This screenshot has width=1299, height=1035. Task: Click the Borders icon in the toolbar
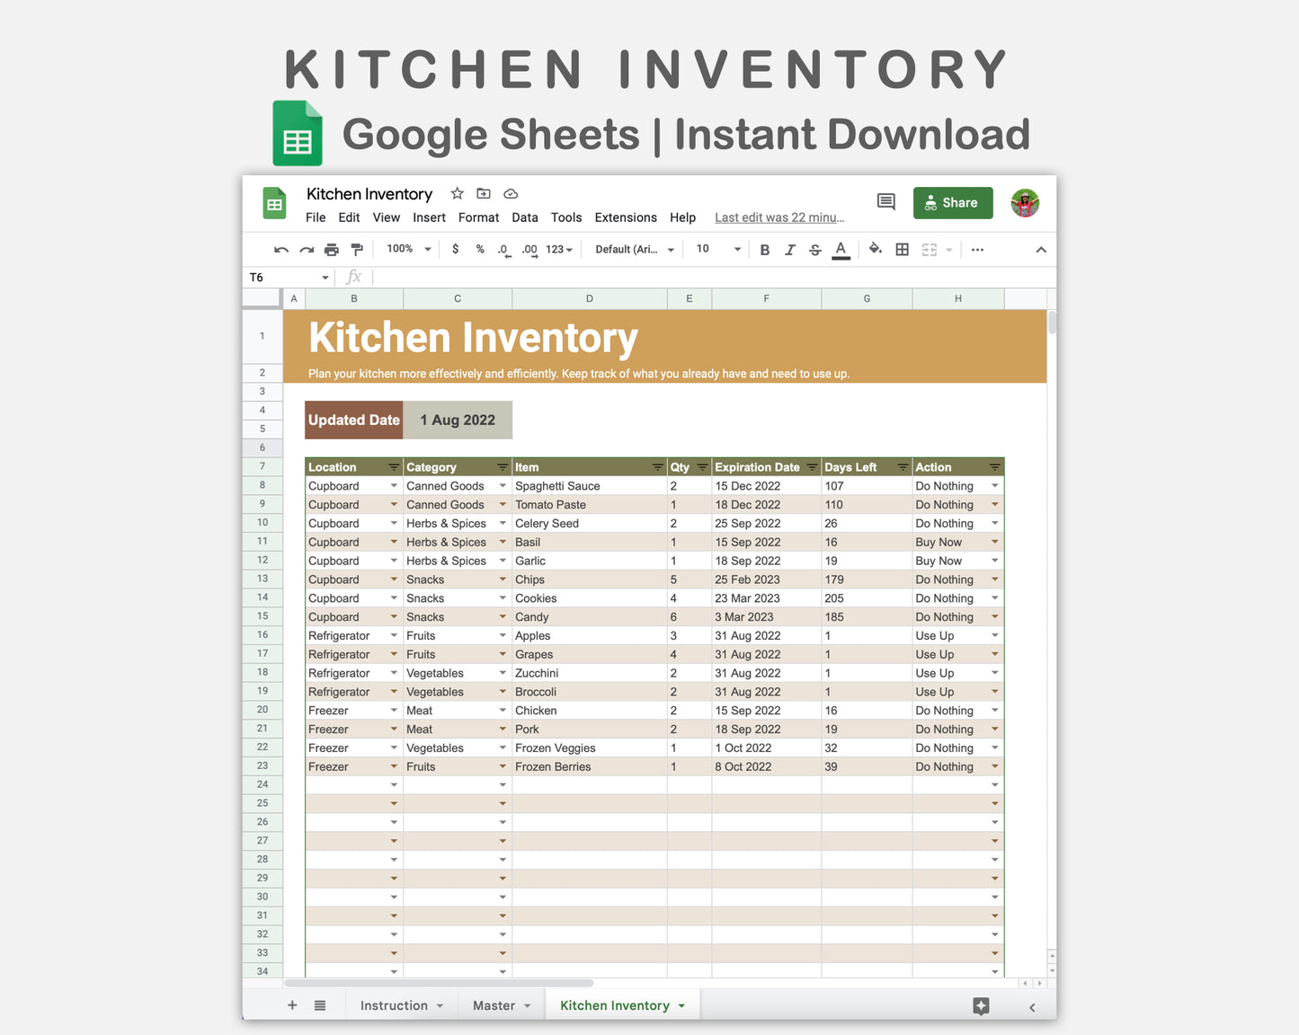[x=902, y=249]
